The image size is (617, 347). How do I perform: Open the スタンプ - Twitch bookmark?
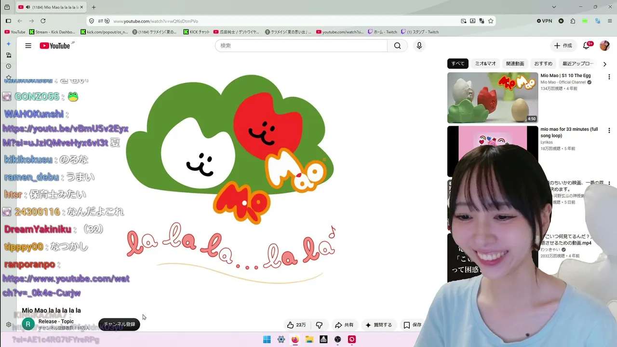pos(420,32)
